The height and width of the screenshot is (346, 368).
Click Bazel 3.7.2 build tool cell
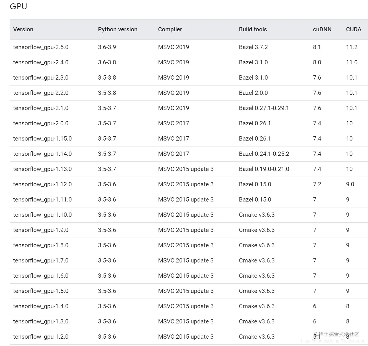click(253, 47)
